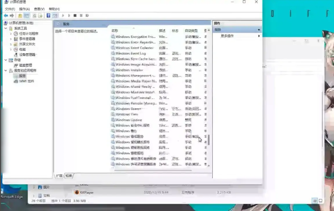This screenshot has height=211, width=334.
Task: Select the Windows Remote Manag... service name
Action: tap(136, 103)
